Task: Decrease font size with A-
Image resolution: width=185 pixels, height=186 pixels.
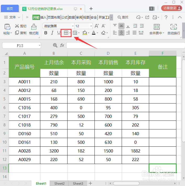Action: pyautogui.click(x=103, y=26)
